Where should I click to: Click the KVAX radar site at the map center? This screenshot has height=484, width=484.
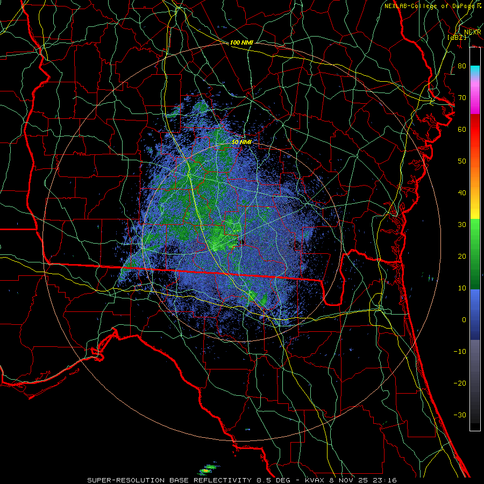point(242,242)
